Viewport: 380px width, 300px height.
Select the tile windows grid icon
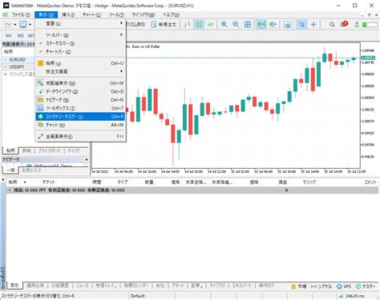(248, 25)
